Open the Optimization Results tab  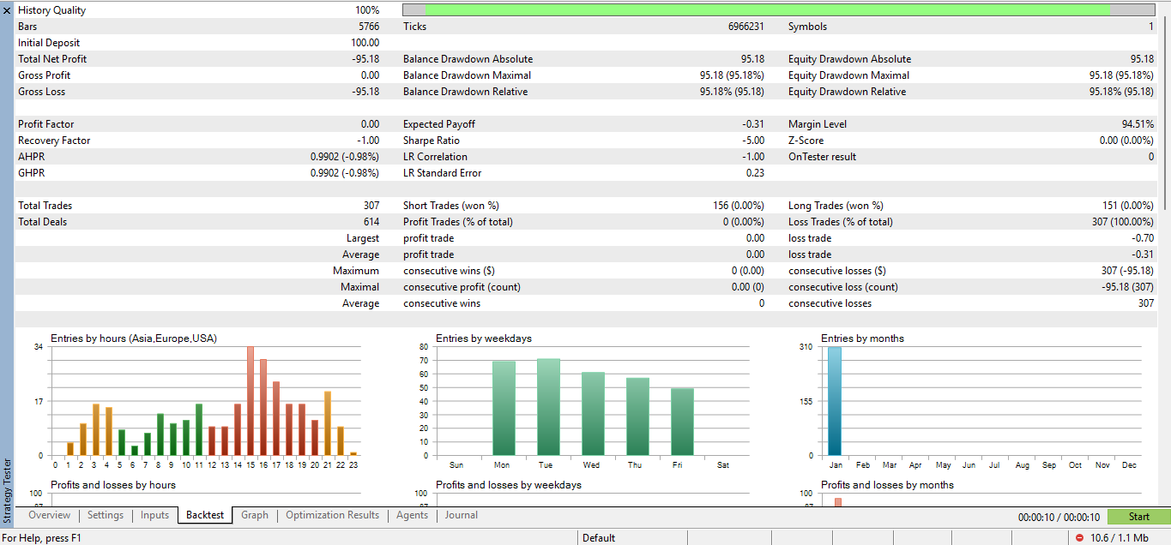332,515
